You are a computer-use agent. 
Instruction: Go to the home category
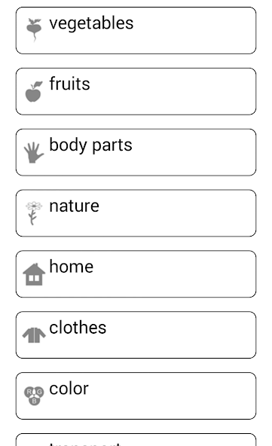(x=136, y=274)
